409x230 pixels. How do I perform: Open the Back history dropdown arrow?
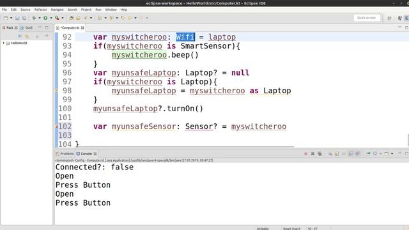tap(135, 18)
